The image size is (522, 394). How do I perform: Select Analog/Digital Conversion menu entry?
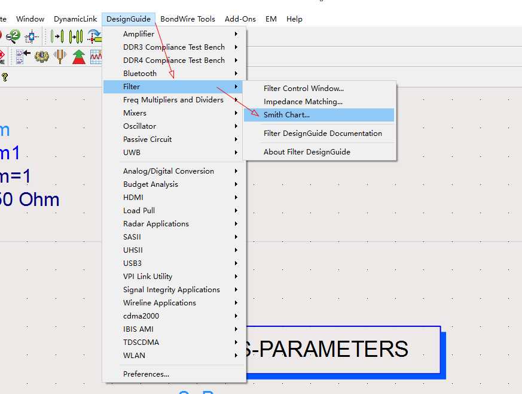coord(173,171)
